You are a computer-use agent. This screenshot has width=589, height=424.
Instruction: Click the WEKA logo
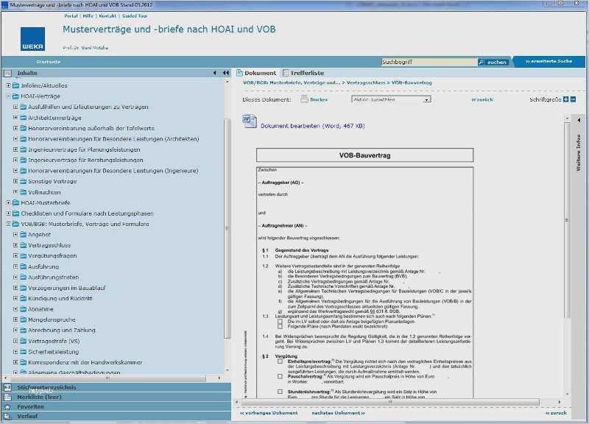click(x=32, y=39)
